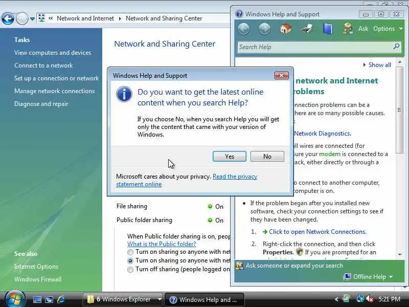
Task: Minimize the Windows Help and Support window
Action: pyautogui.click(x=366, y=14)
